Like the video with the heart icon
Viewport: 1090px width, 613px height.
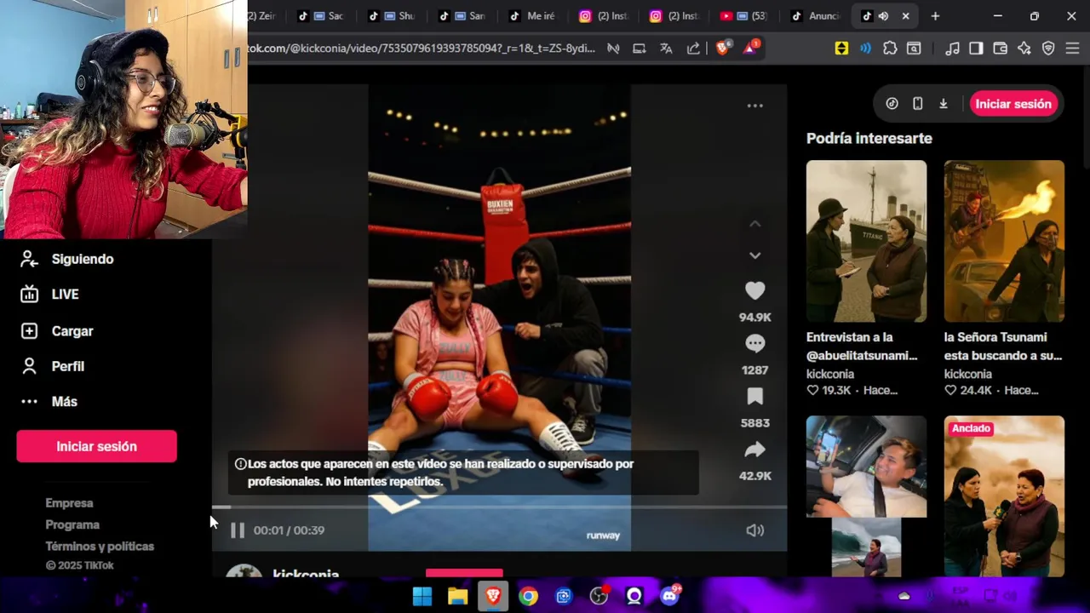point(754,291)
